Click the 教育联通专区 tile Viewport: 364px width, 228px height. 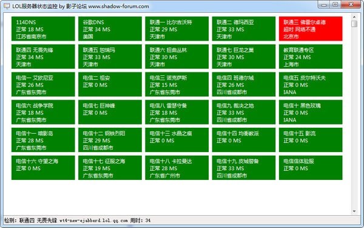[311, 57]
